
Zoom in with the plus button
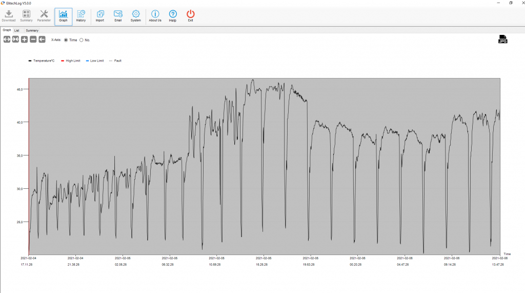[24, 40]
